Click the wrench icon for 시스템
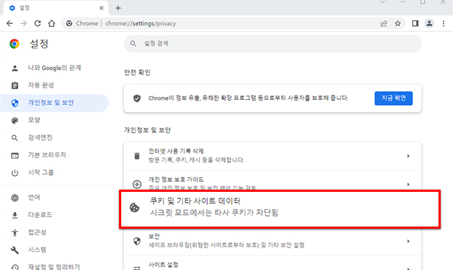 pyautogui.click(x=15, y=250)
